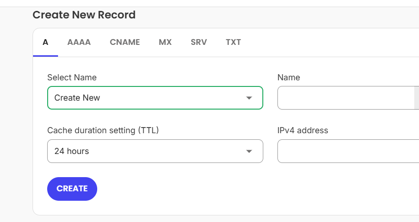Click the Name field label
Image resolution: width=419 pixels, height=222 pixels.
pyautogui.click(x=289, y=77)
